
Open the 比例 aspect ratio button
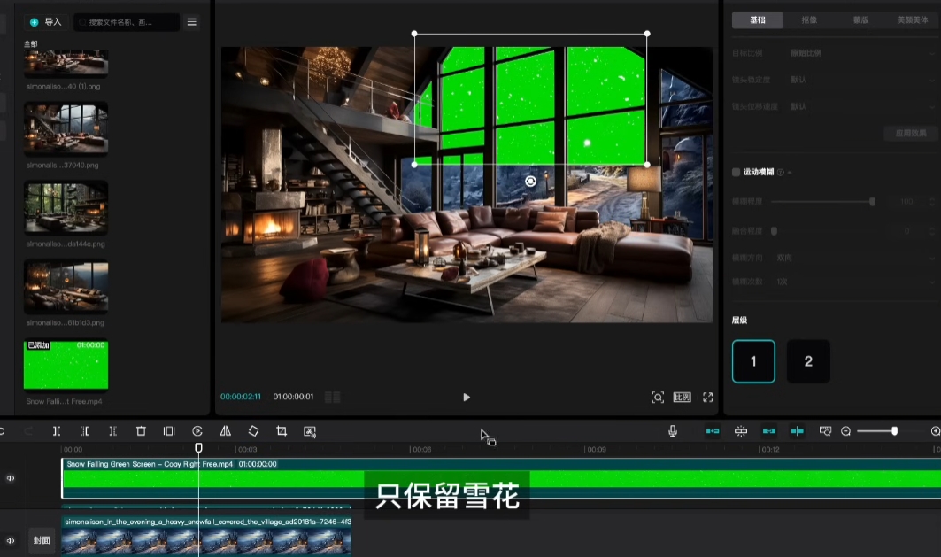pyautogui.click(x=683, y=398)
